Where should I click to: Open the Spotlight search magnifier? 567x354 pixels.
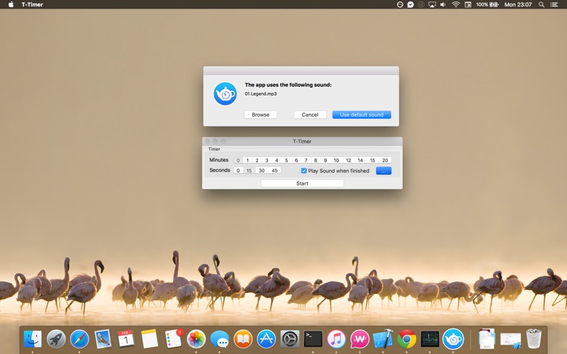[541, 4]
